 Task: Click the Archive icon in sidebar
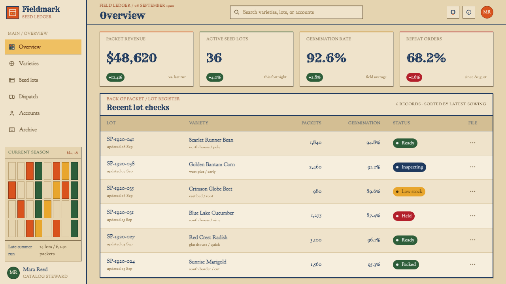[x=12, y=130]
